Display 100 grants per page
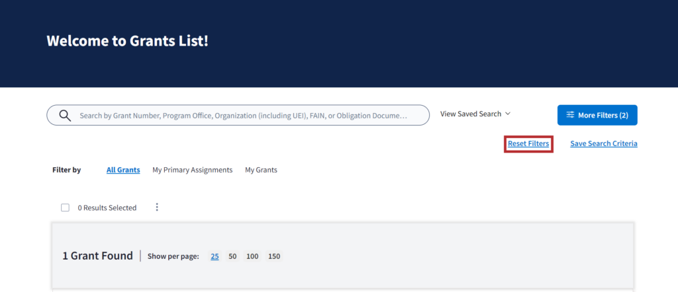Viewport: 678px width, 292px height. [x=252, y=256]
